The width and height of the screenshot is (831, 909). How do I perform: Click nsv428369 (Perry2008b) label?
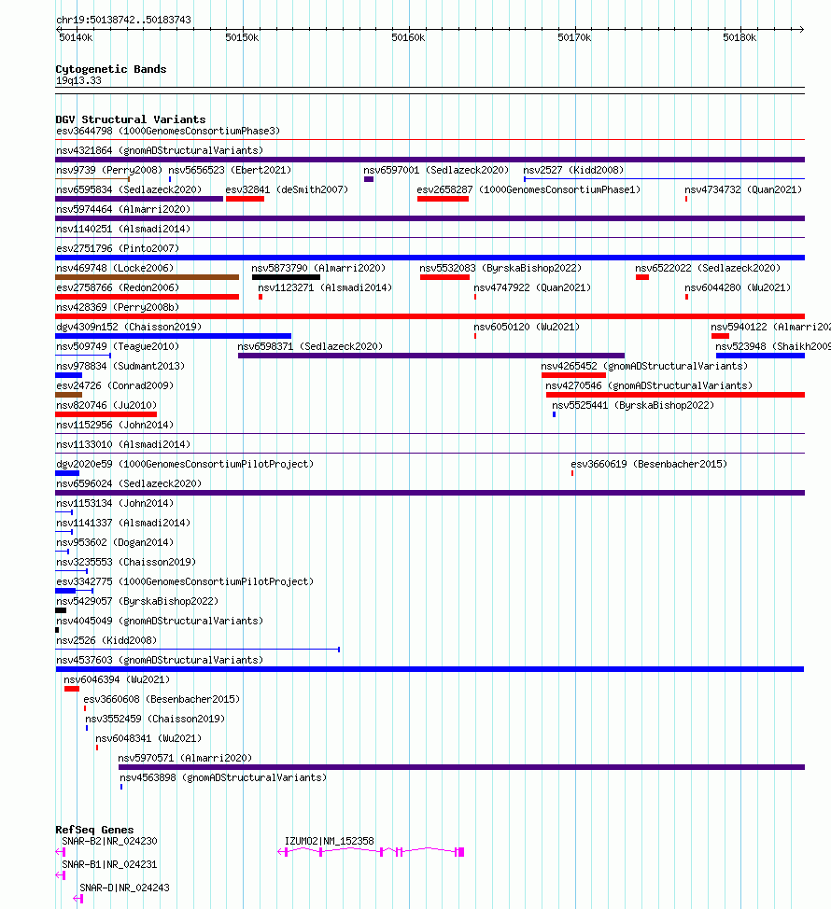click(118, 307)
